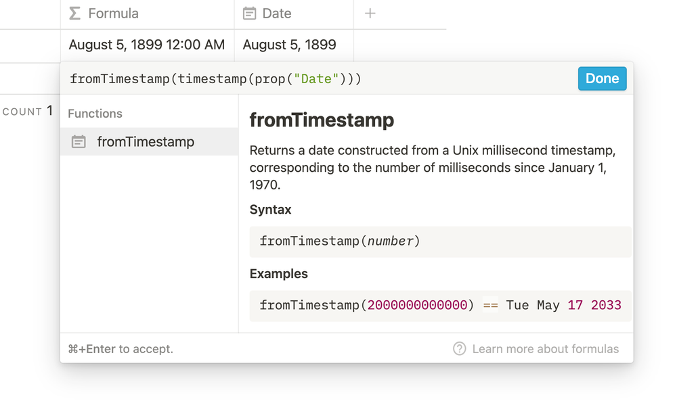Open the Formula column header menu
The image size is (677, 418).
(x=113, y=14)
